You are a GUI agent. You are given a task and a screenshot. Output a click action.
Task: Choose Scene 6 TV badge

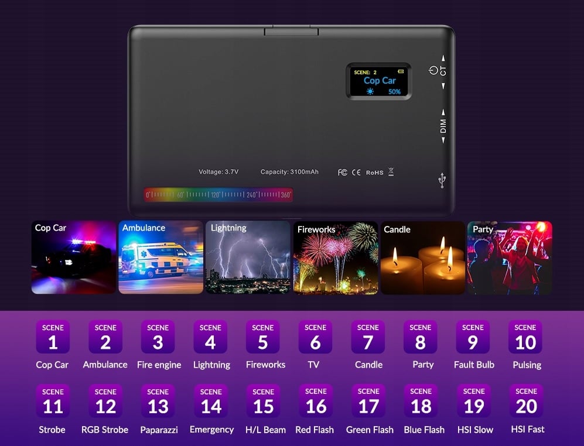pyautogui.click(x=316, y=337)
